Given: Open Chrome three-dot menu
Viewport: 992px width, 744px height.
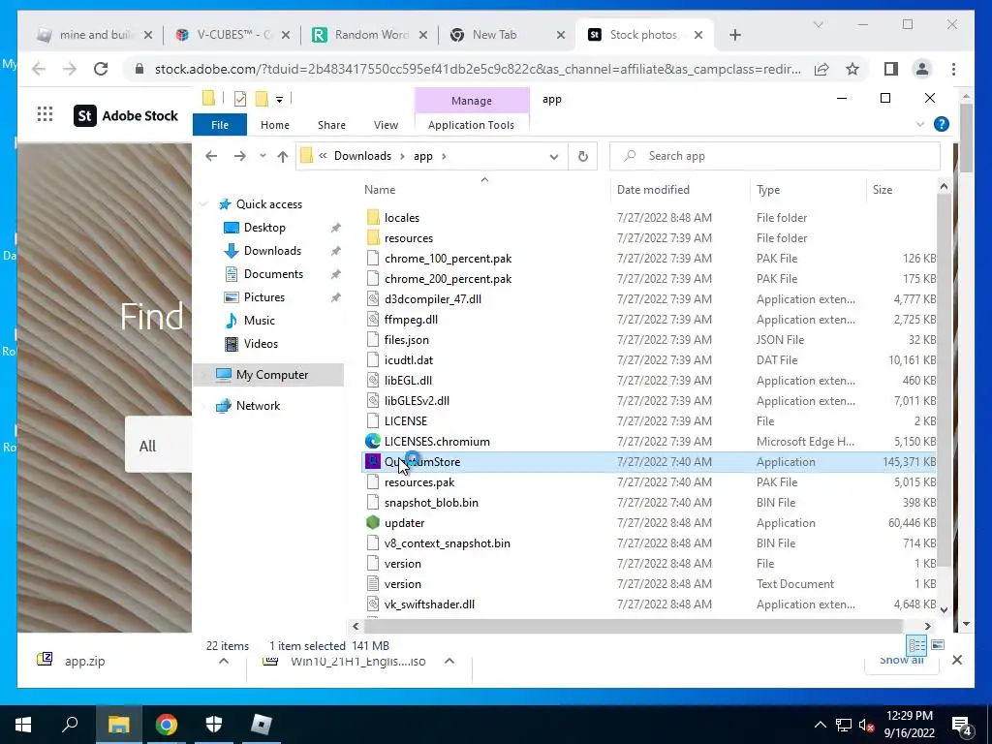Looking at the screenshot, I should pyautogui.click(x=953, y=69).
